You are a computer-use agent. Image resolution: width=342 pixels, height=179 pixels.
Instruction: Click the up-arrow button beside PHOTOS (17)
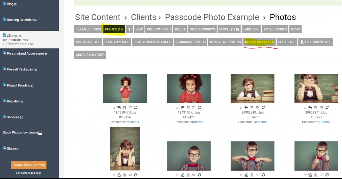click(129, 29)
